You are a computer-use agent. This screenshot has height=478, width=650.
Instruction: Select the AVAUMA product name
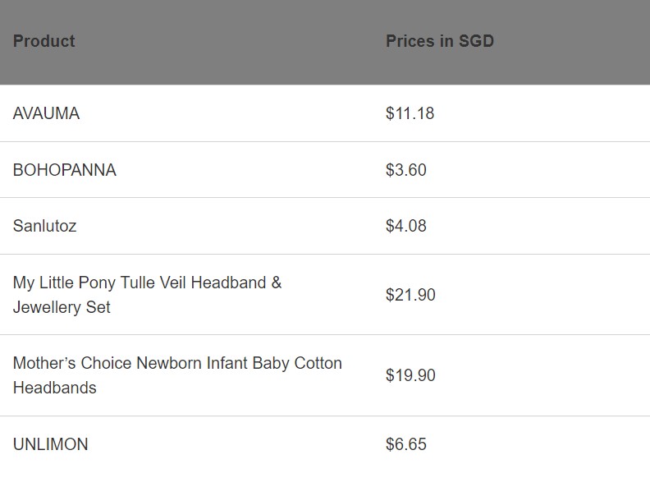point(47,113)
